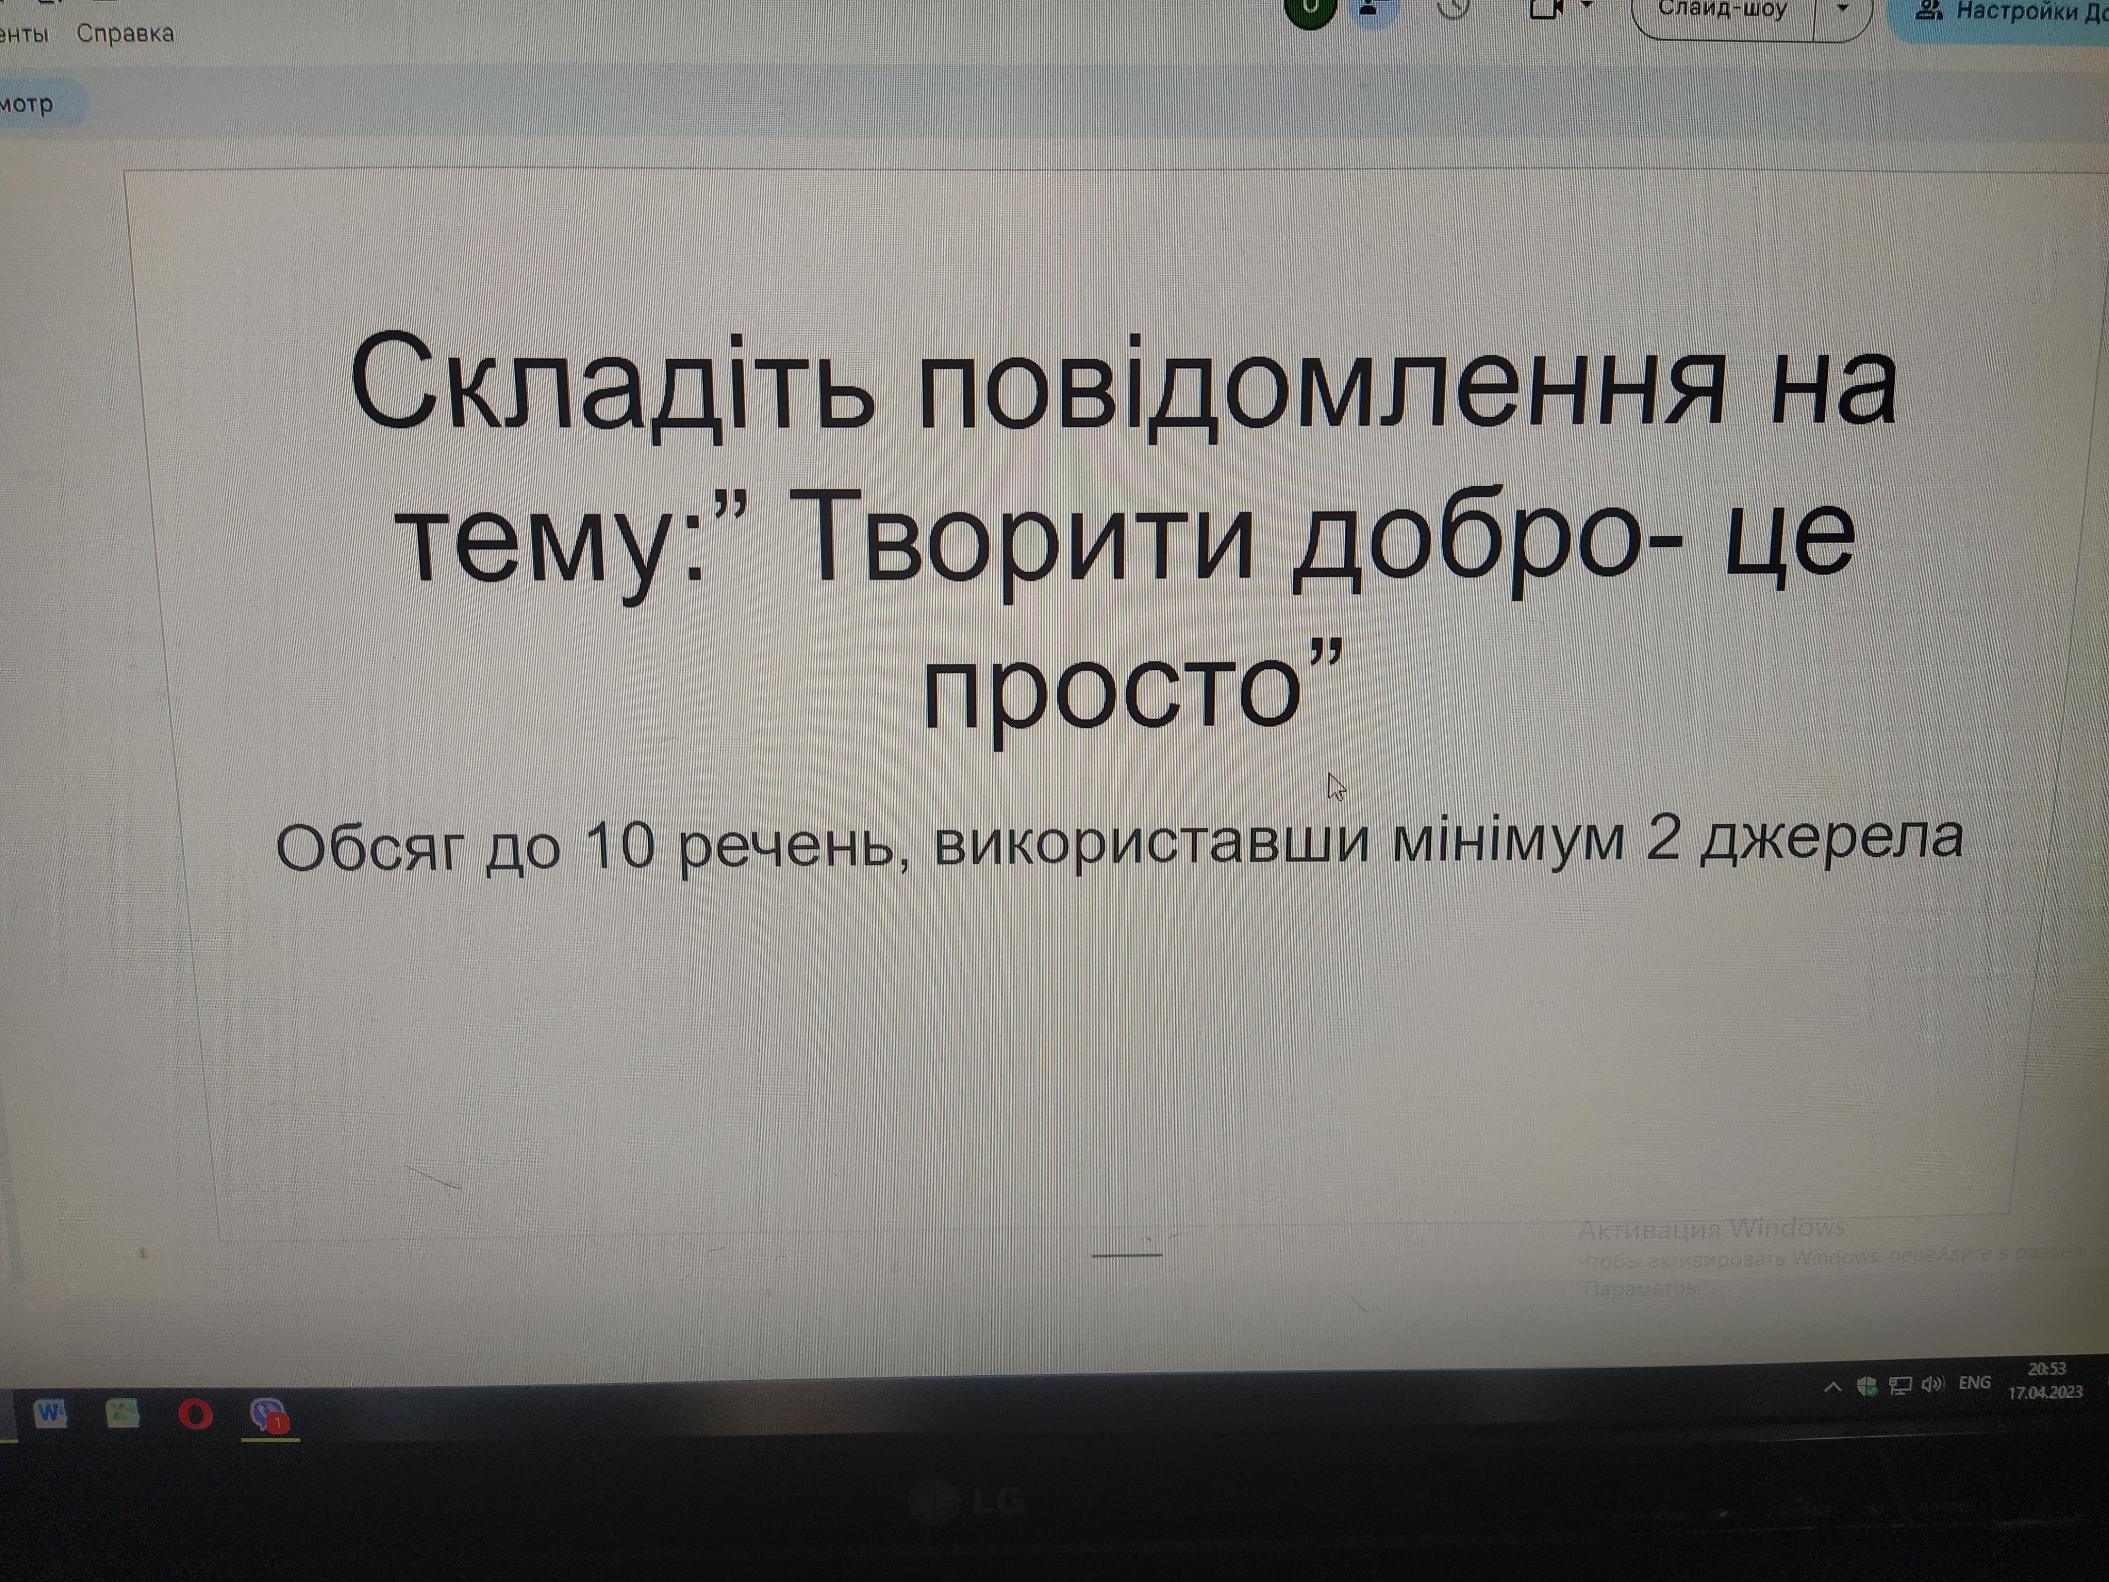
Task: Click the speaker notes drag handle
Action: (1126, 1255)
